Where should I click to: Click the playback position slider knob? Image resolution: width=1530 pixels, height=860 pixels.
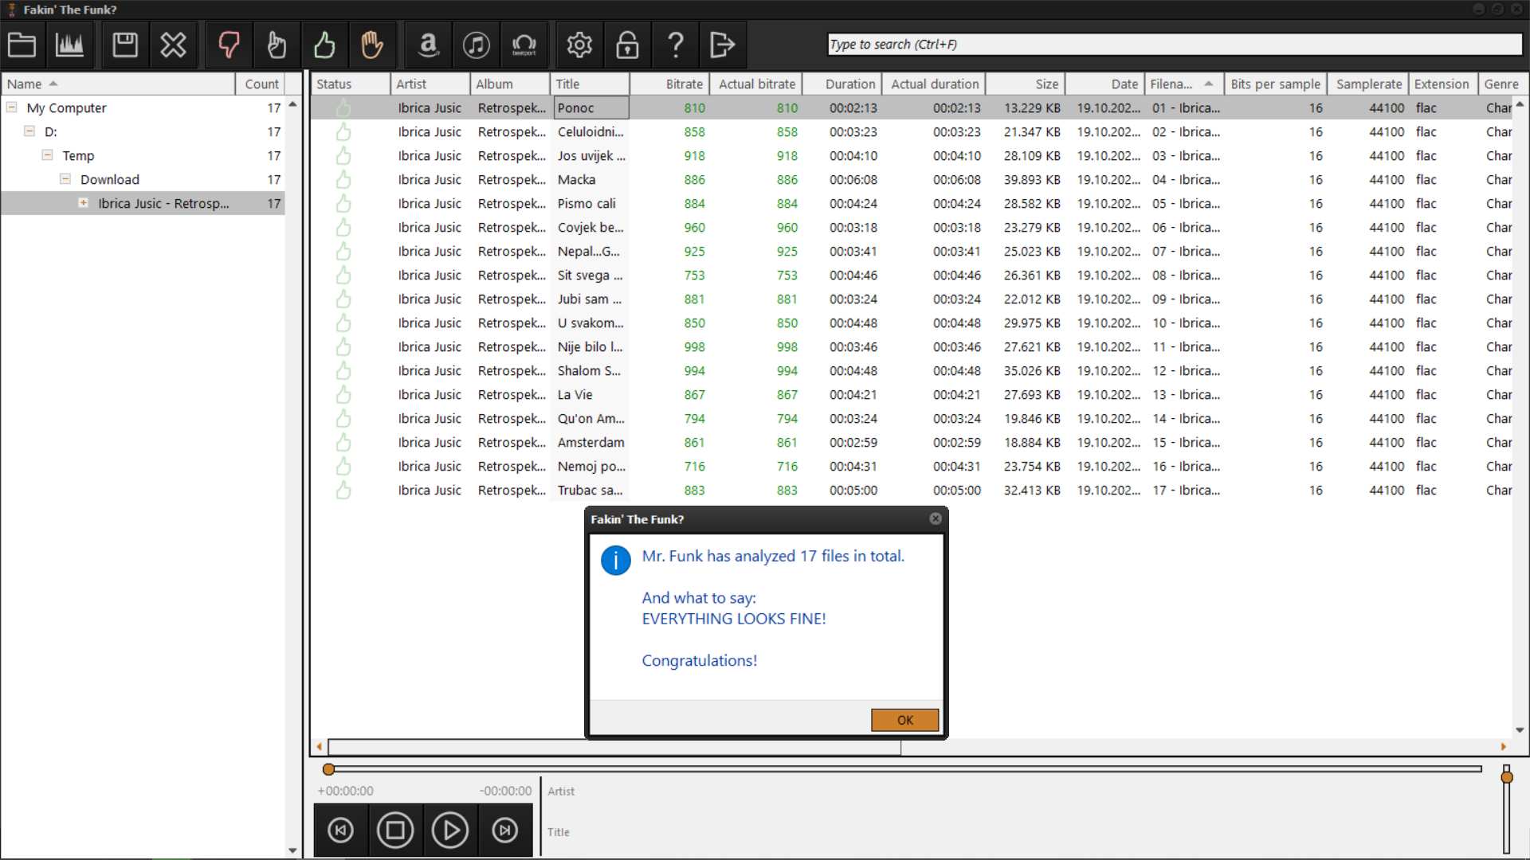point(328,769)
